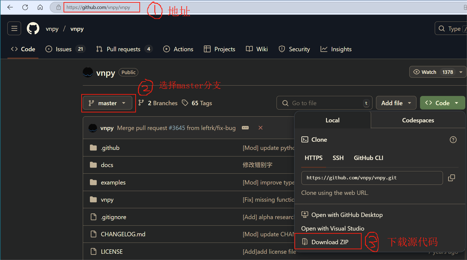
Task: Open the Code tab
Action: click(x=23, y=49)
